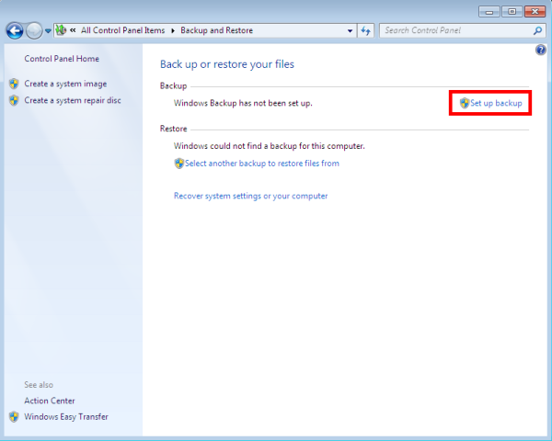Click the double chevron in address bar
This screenshot has width=552, height=441.
[x=73, y=30]
